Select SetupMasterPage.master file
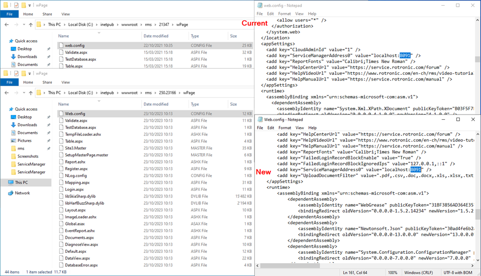 [x=155, y=155]
